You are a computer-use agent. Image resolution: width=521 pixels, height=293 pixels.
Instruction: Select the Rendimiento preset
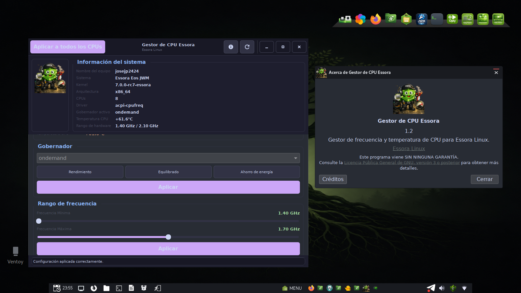80,172
